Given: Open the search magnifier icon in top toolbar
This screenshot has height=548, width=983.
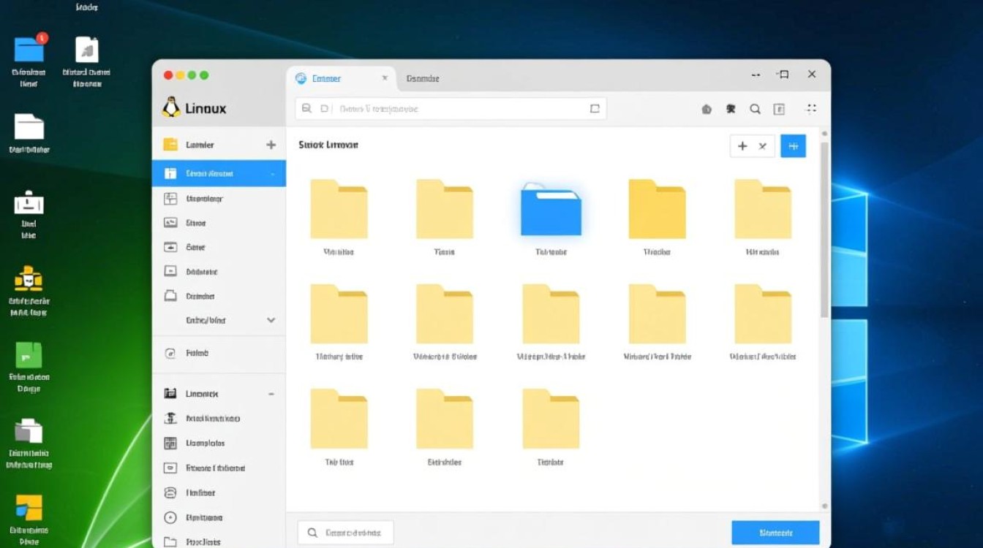Looking at the screenshot, I should point(756,108).
